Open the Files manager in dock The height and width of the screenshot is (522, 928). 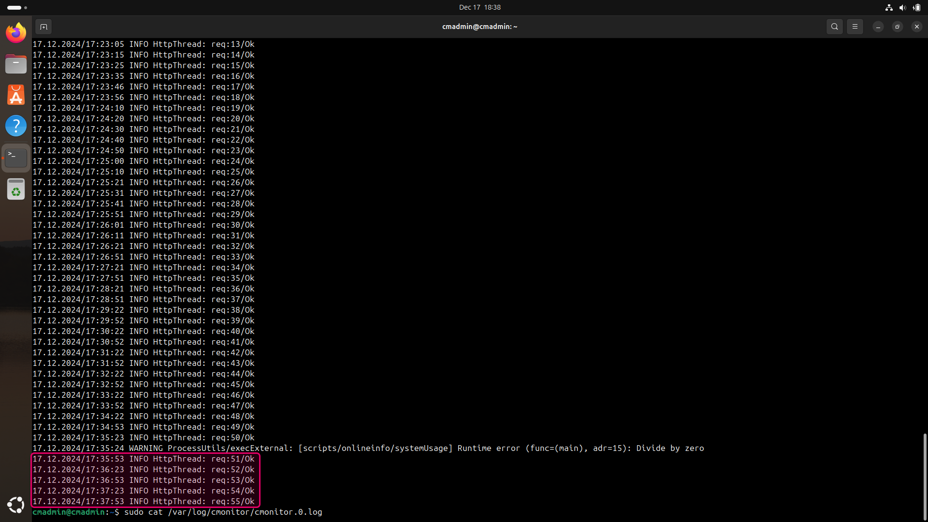pyautogui.click(x=16, y=64)
